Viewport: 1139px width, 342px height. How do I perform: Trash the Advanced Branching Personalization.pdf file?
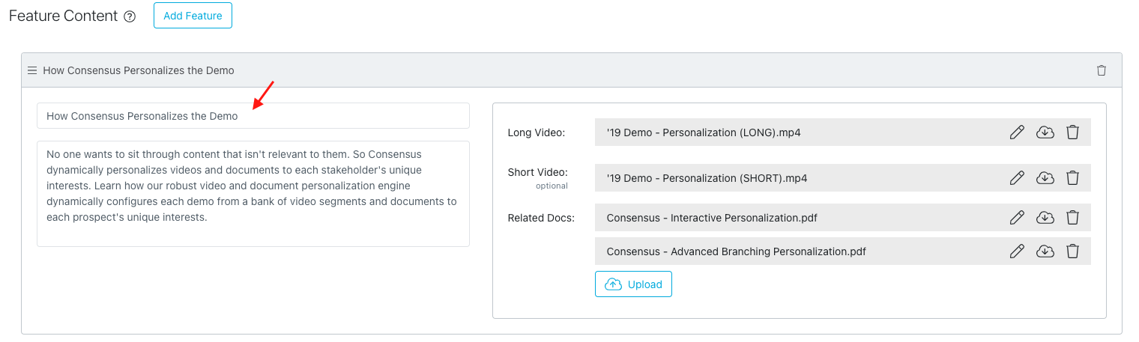1072,251
